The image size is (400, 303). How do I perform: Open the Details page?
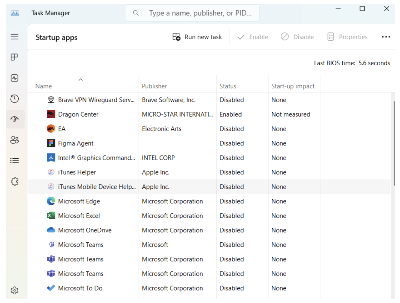click(15, 161)
